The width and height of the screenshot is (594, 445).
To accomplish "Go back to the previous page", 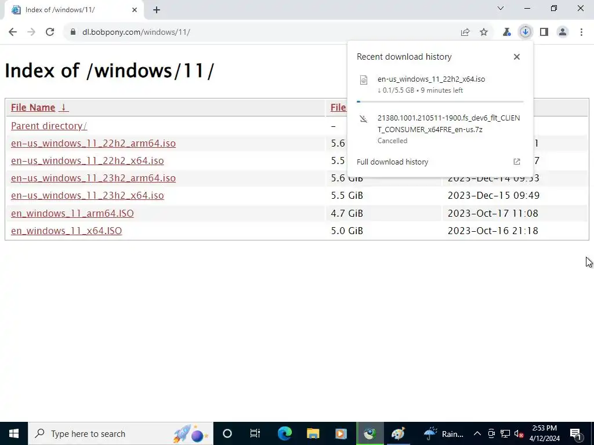I will pyautogui.click(x=13, y=32).
